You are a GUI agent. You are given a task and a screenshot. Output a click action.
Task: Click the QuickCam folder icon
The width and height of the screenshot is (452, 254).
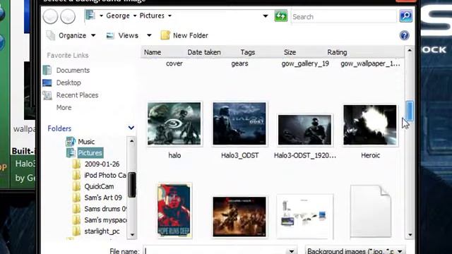click(76, 186)
